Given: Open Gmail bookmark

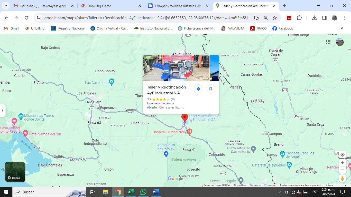Looking at the screenshot, I should tap(11, 28).
